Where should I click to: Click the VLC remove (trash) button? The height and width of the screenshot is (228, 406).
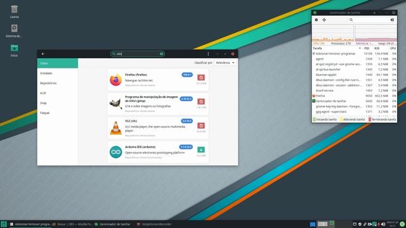201,125
